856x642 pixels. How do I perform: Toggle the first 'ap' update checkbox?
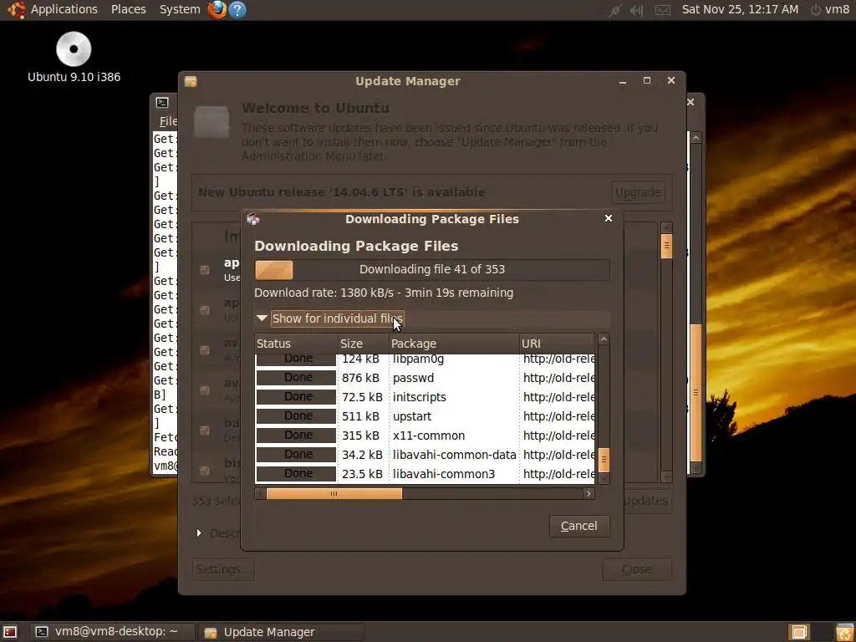pos(205,270)
